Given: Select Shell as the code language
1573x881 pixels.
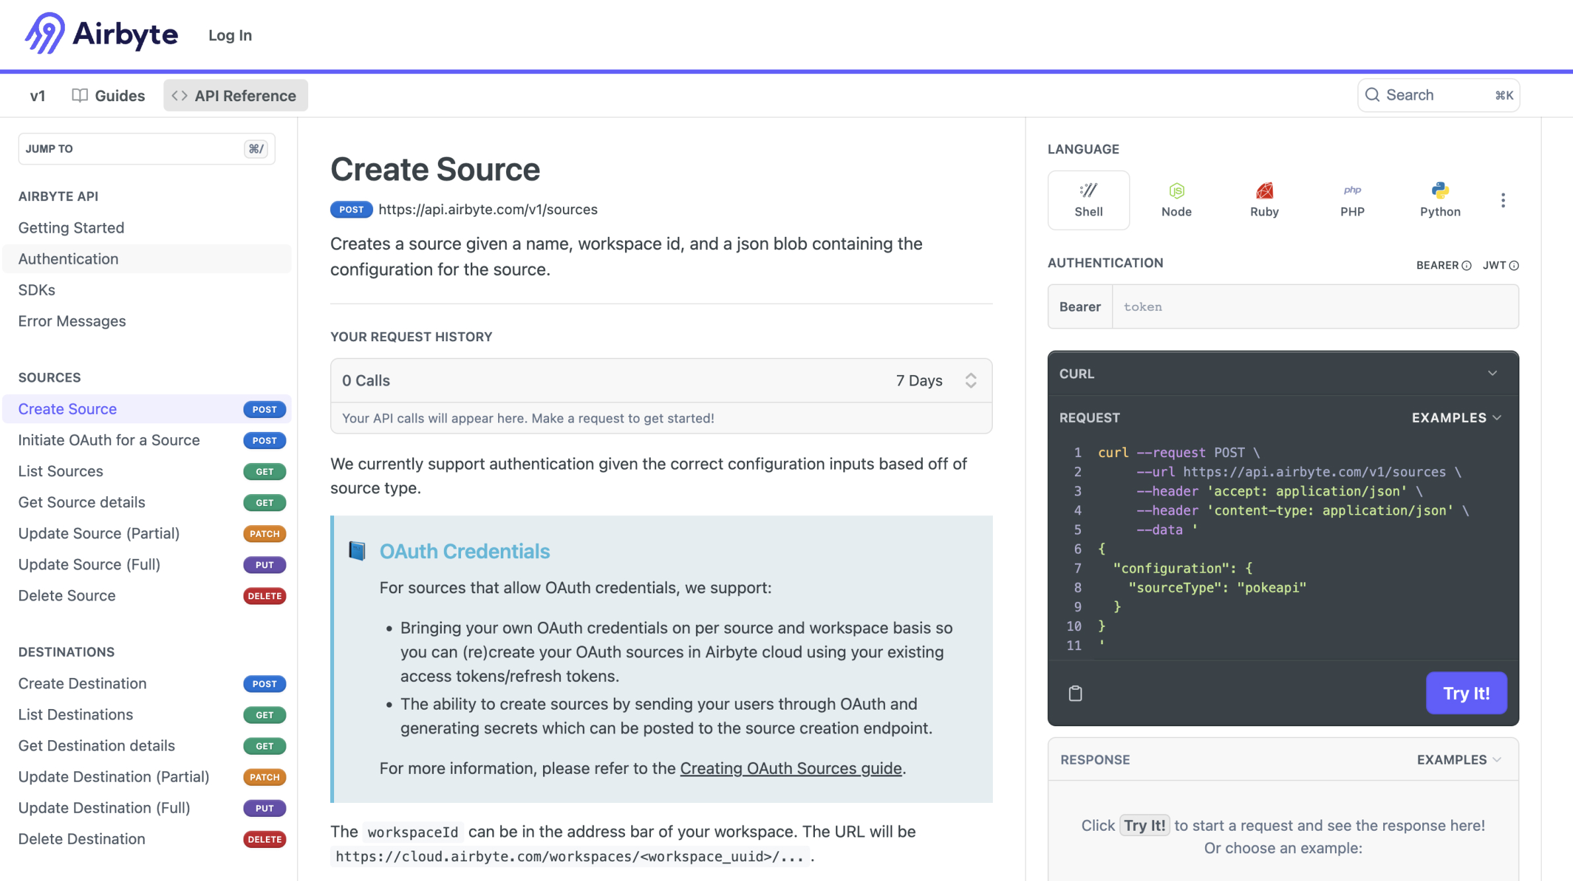Looking at the screenshot, I should click(1088, 199).
